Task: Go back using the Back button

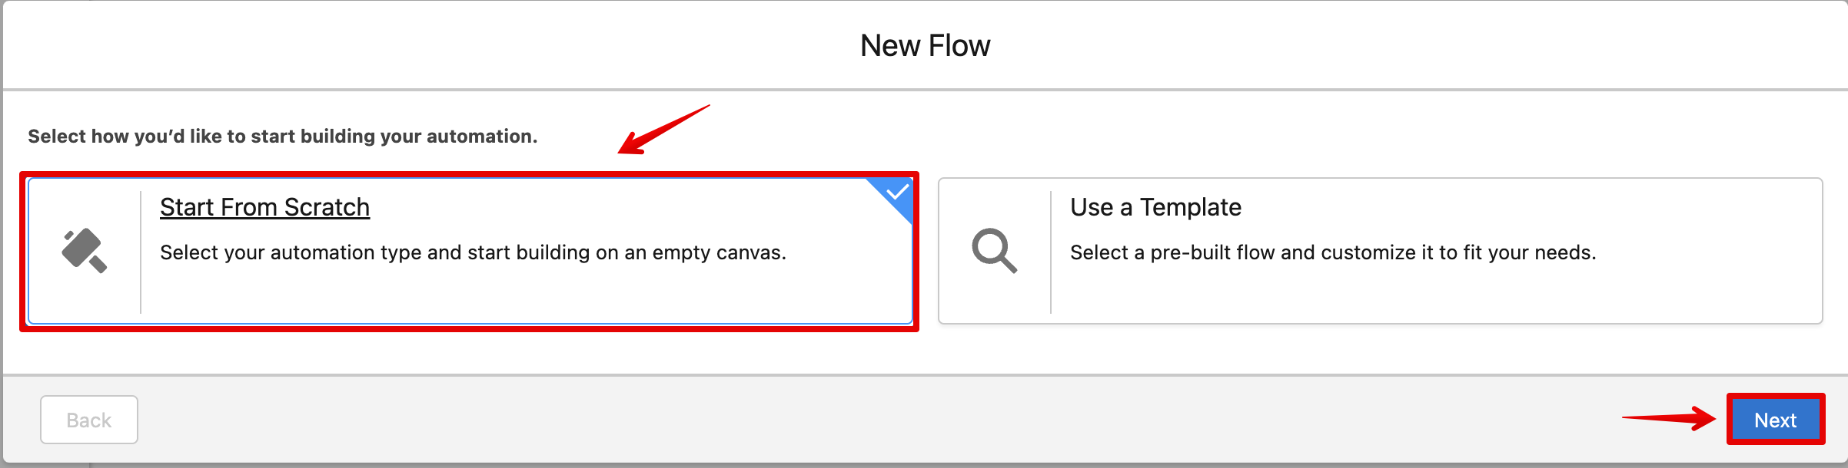Action: click(x=89, y=420)
